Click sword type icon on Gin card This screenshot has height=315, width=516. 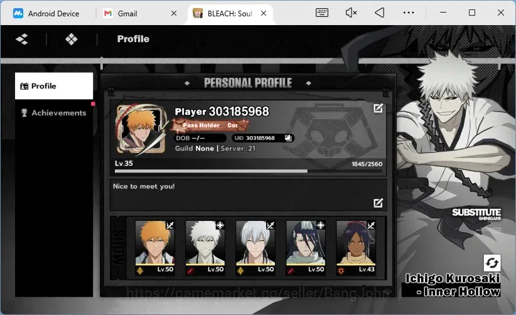(x=271, y=225)
